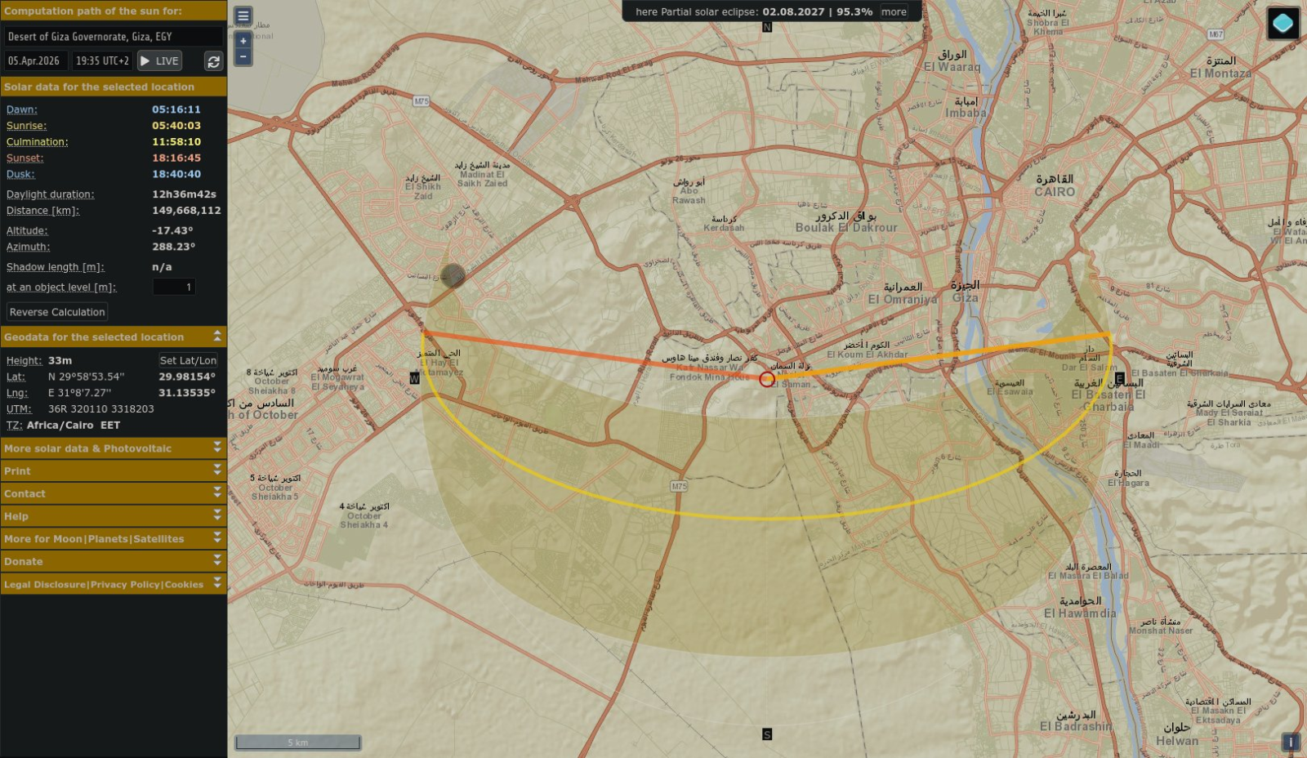This screenshot has height=758, width=1307.
Task: Open the map layers switcher icon
Action: [x=1282, y=23]
